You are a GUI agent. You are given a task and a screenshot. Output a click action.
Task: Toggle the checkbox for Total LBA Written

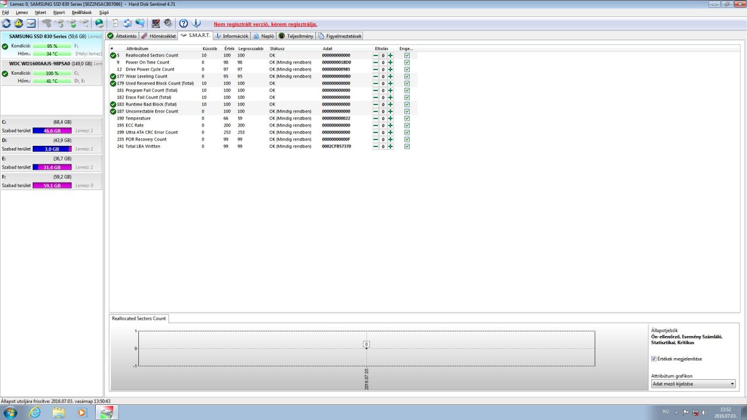coord(407,146)
